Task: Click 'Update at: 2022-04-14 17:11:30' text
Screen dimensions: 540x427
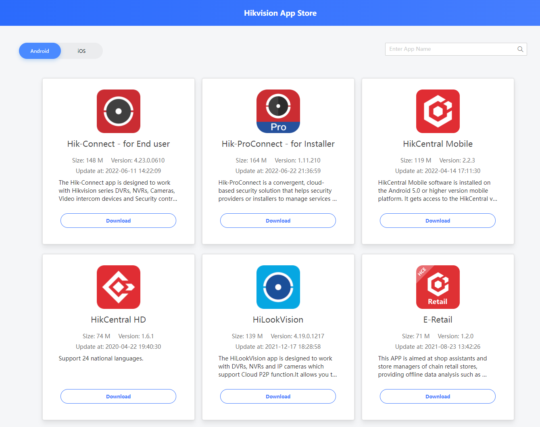Action: point(438,171)
